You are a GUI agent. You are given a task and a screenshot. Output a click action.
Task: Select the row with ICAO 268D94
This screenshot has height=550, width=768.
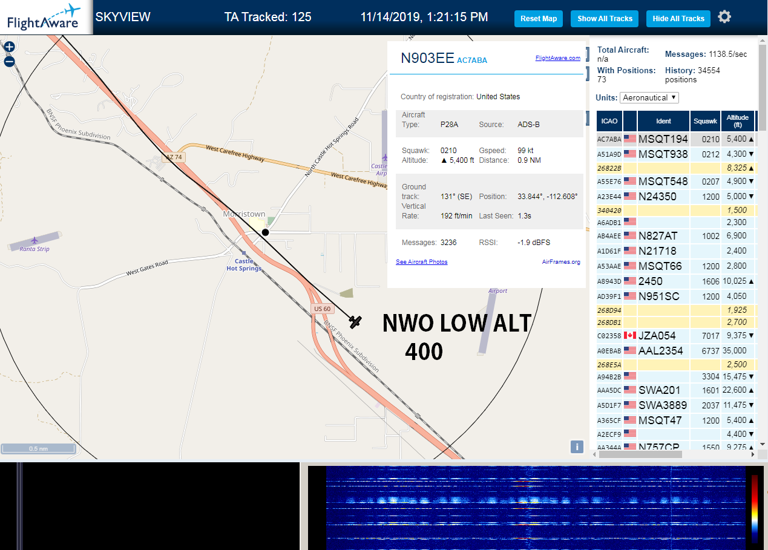(676, 310)
